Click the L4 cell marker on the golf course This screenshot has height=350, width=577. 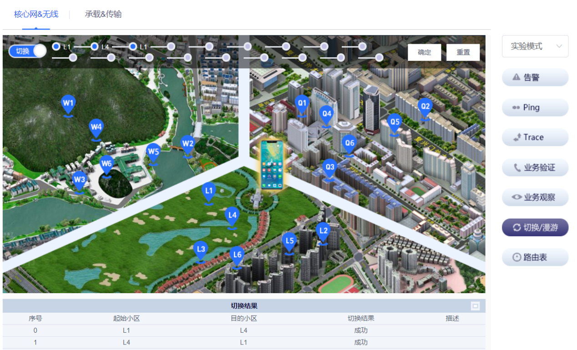coord(232,216)
